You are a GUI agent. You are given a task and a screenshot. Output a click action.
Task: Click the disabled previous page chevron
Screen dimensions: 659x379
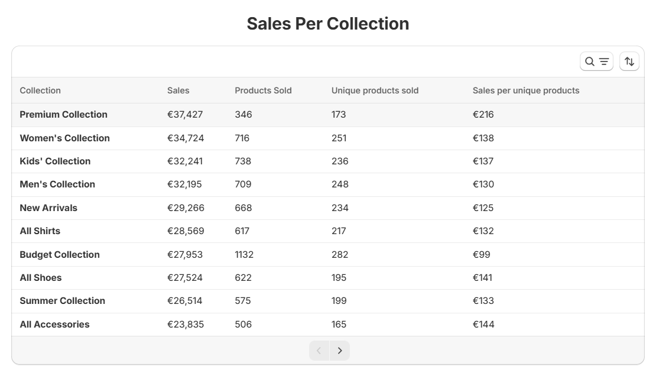point(319,350)
